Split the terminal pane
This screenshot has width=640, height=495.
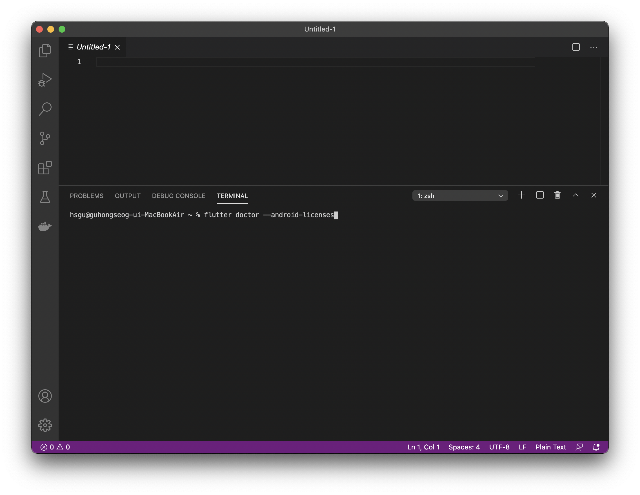(x=540, y=195)
